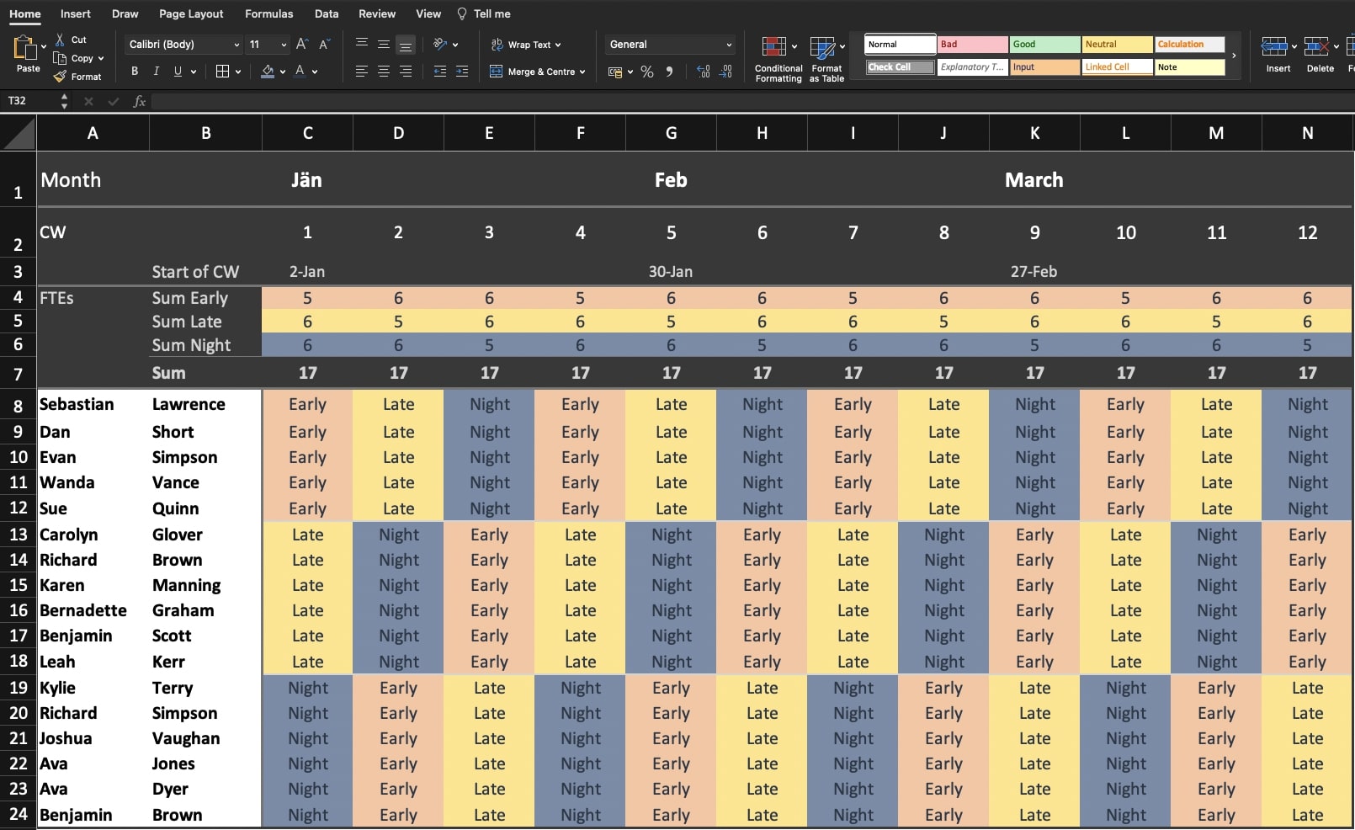Image resolution: width=1355 pixels, height=830 pixels.
Task: Increase font size with the large A icon
Action: coord(302,45)
